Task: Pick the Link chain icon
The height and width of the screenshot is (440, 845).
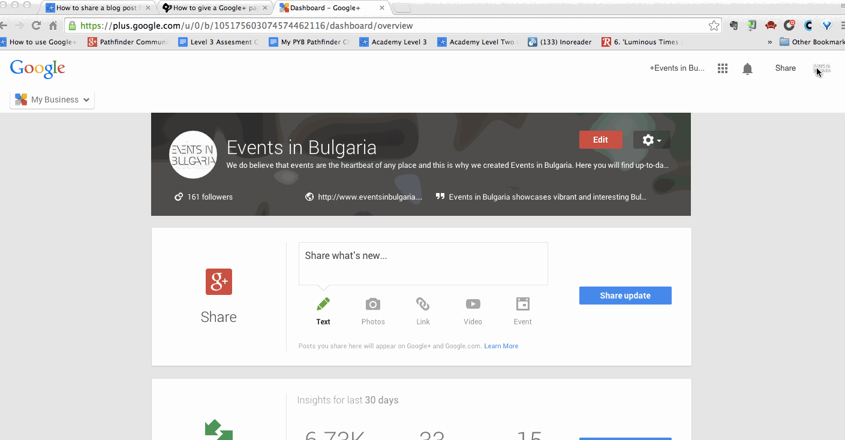Action: (423, 304)
